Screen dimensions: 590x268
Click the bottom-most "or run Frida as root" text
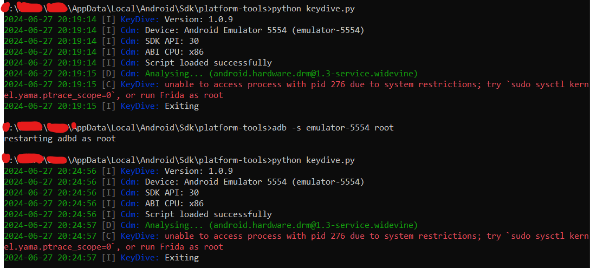coord(174,247)
